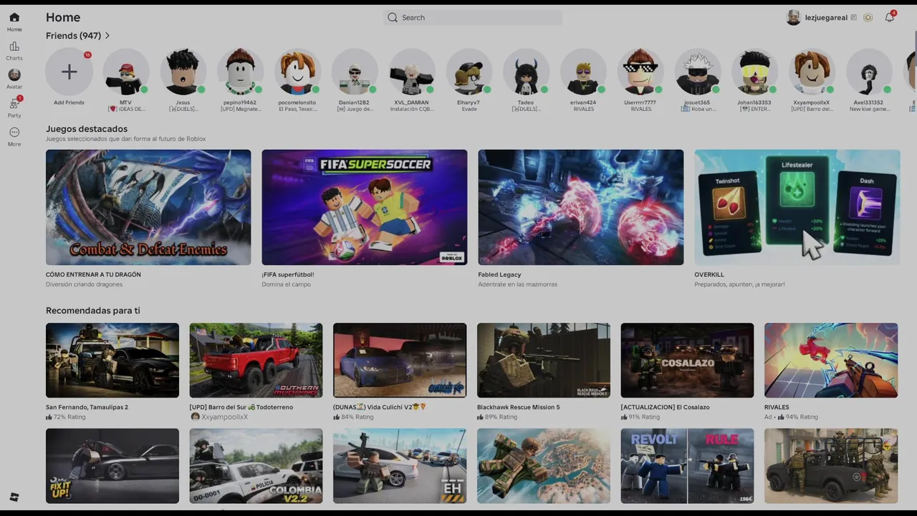Open friend XxyampoollxX's avatar
The height and width of the screenshot is (516, 917).
point(812,72)
